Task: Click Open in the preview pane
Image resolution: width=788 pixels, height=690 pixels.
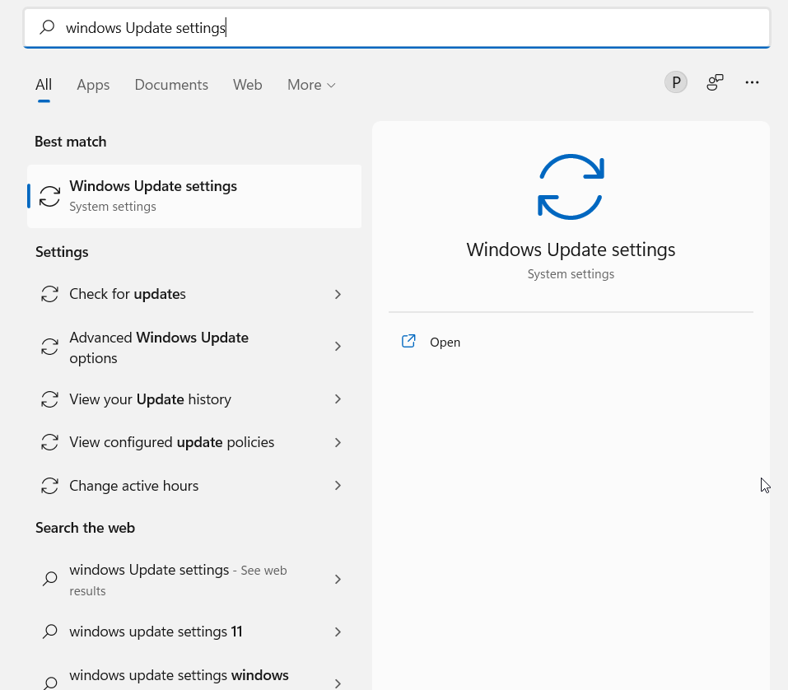Action: pyautogui.click(x=445, y=343)
